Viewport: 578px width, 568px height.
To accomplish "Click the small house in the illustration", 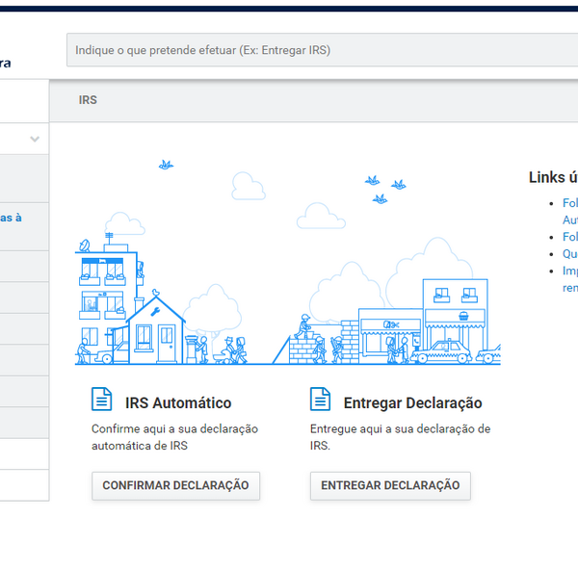I will click(x=156, y=330).
